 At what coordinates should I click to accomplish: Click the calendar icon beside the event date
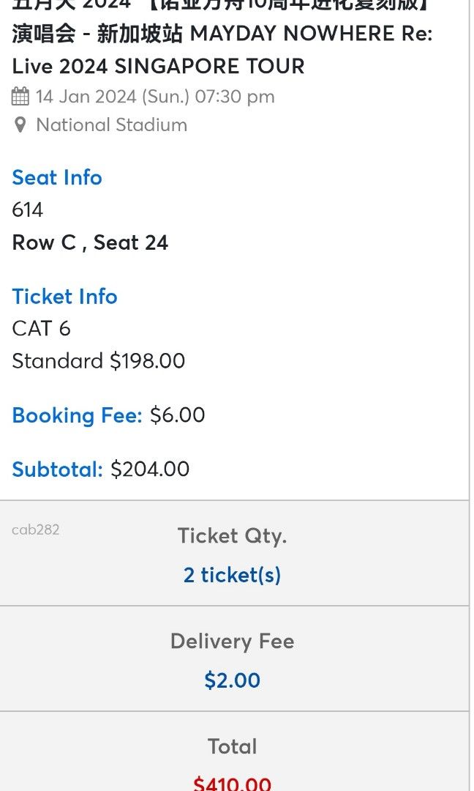(x=20, y=95)
